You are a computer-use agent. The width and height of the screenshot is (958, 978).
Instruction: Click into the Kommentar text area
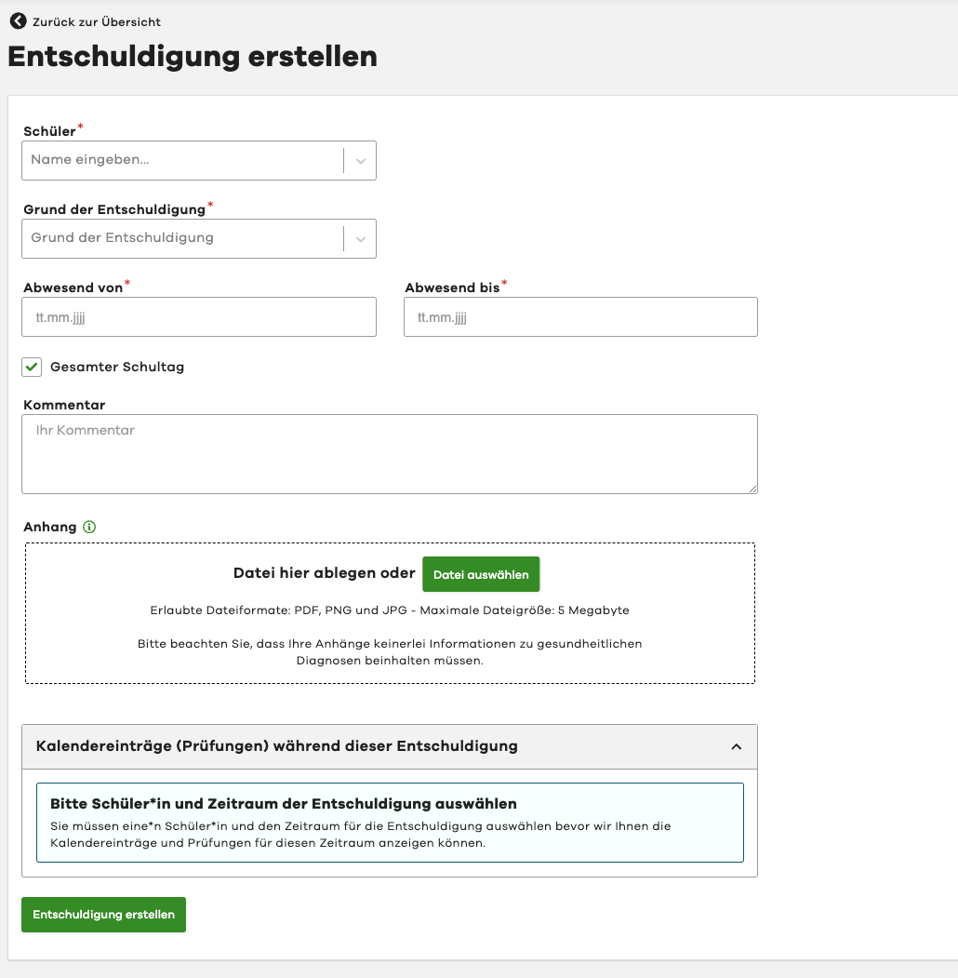coord(389,454)
